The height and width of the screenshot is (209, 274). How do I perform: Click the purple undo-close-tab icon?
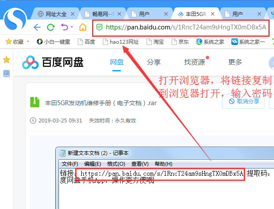(x=64, y=27)
